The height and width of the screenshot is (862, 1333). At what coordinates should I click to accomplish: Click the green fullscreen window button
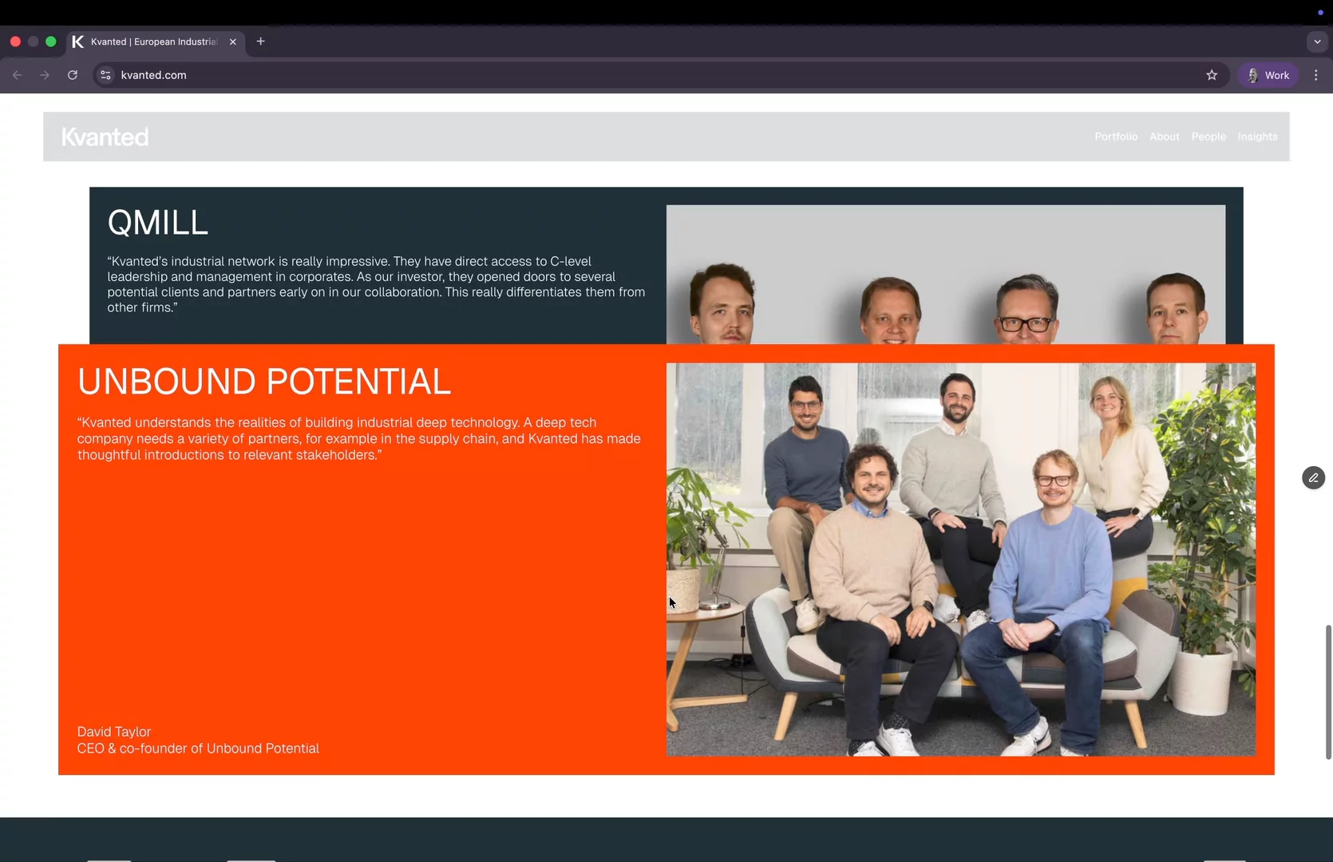(x=51, y=42)
